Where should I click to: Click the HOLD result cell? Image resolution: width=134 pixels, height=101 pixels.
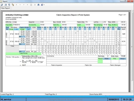pyautogui.click(x=122, y=59)
